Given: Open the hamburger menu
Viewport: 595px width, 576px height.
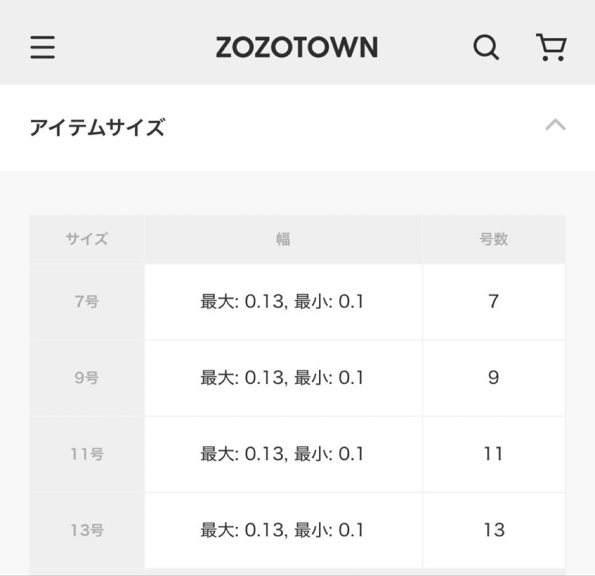Looking at the screenshot, I should [x=42, y=47].
